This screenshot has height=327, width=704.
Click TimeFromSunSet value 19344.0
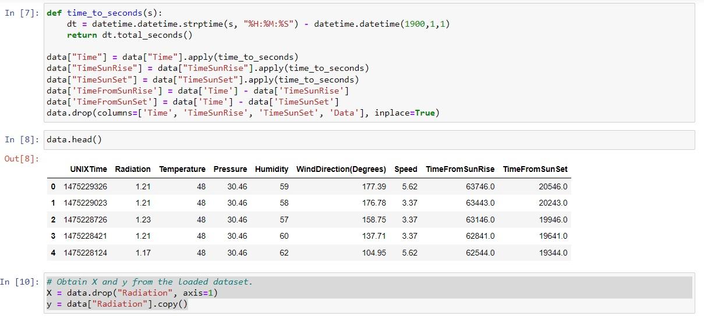(553, 253)
